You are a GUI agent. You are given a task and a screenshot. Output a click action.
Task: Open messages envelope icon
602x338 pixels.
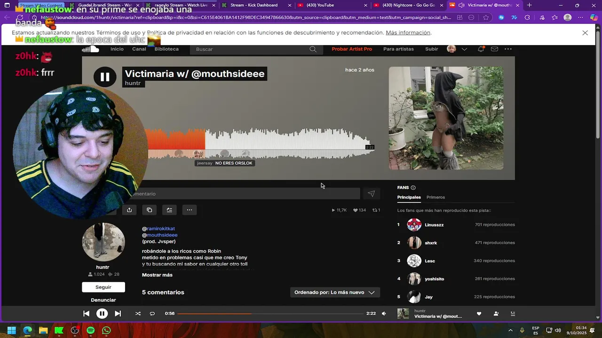click(x=494, y=49)
